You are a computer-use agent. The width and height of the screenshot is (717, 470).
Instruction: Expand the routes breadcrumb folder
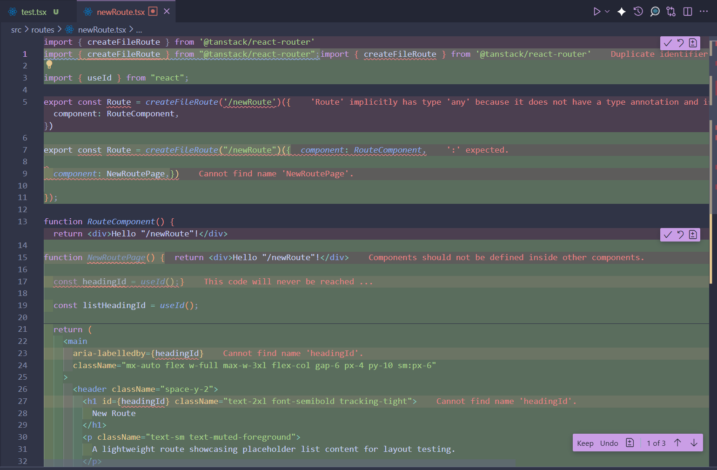click(x=43, y=30)
